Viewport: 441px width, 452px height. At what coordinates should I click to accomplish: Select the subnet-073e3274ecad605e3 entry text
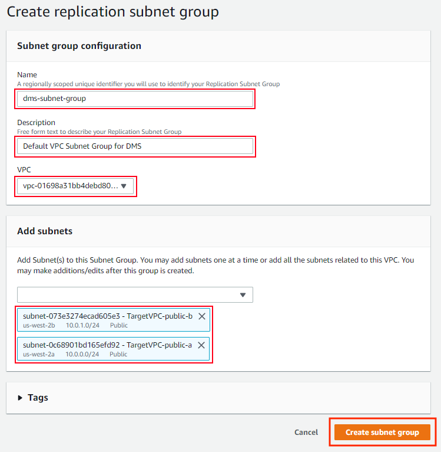[108, 316]
